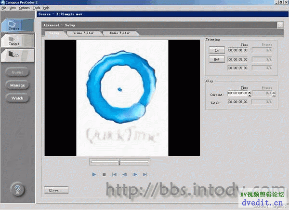Click the Close button at bottom left
The width and height of the screenshot is (289, 210).
(x=56, y=190)
